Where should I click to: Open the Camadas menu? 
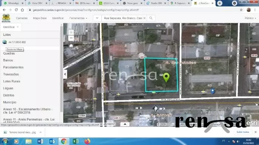(22, 18)
